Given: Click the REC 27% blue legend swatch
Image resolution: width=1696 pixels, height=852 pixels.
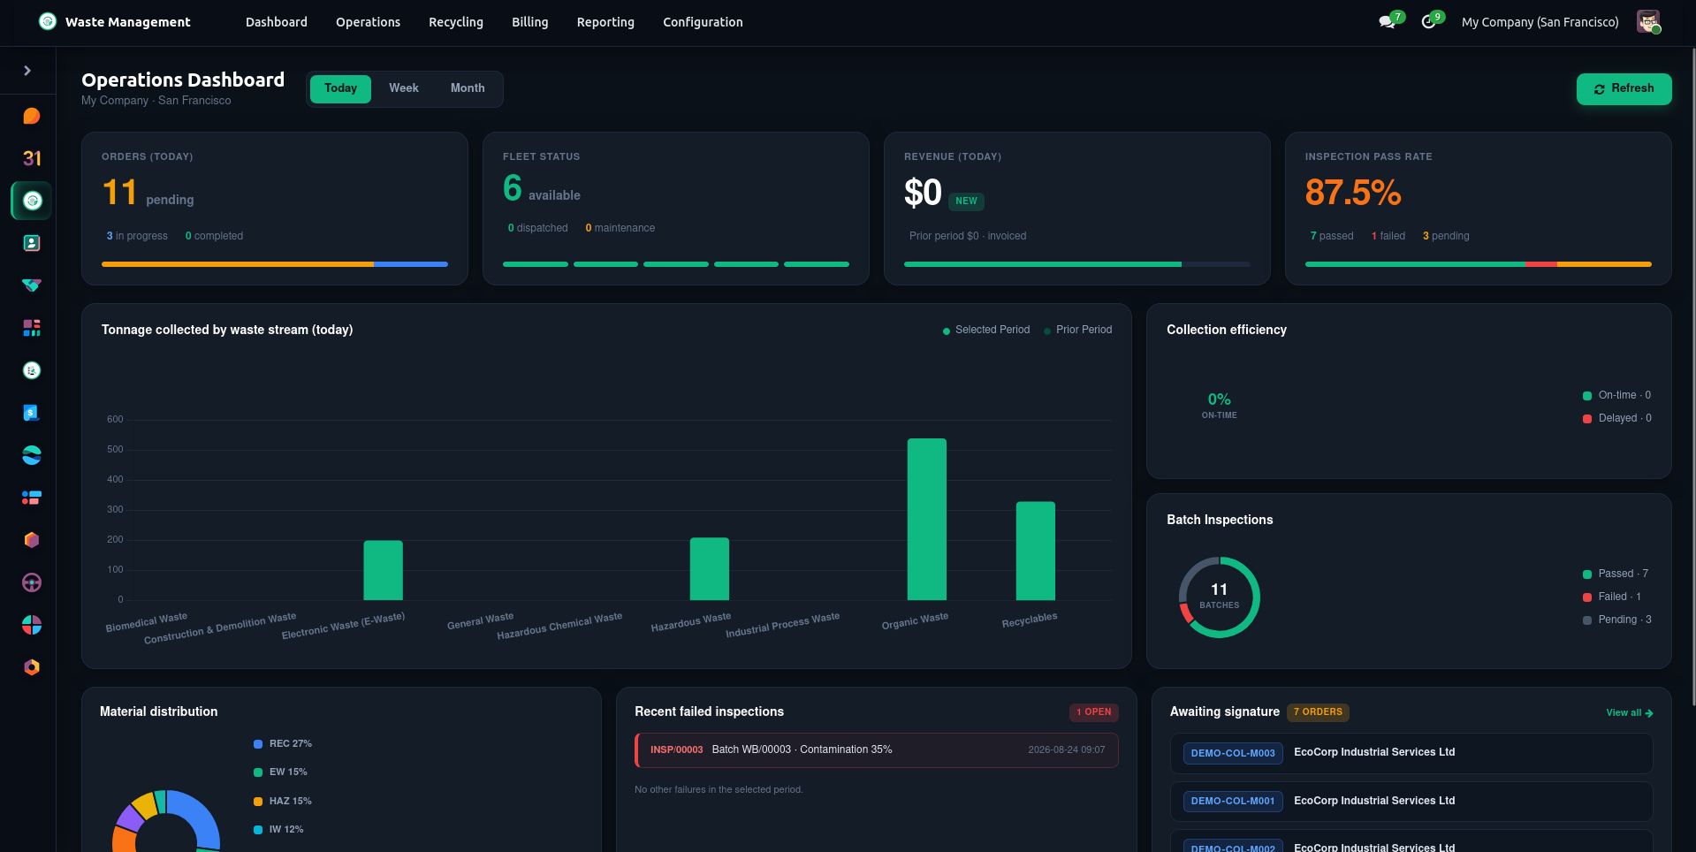Looking at the screenshot, I should (258, 744).
